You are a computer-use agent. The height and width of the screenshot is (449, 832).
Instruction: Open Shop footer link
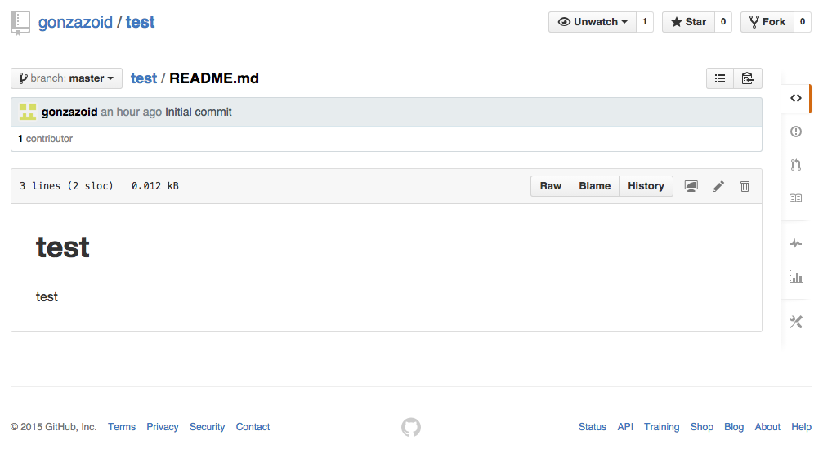[701, 427]
